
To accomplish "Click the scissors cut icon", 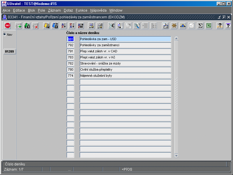I will tap(111, 26).
